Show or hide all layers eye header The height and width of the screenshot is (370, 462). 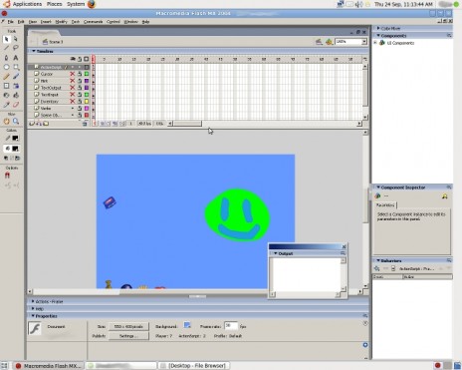pyautogui.click(x=73, y=59)
